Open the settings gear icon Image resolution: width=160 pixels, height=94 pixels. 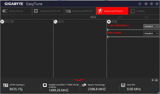coord(139,4)
